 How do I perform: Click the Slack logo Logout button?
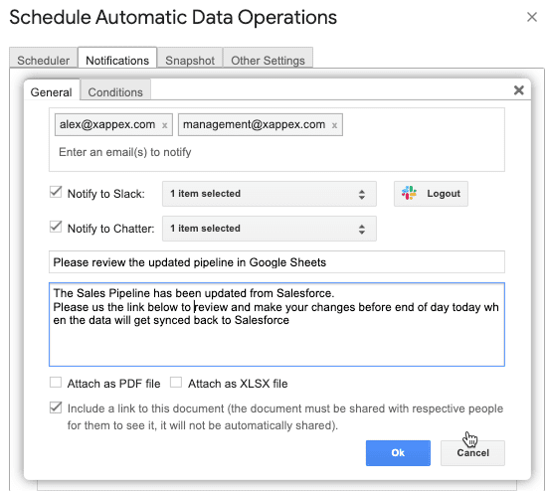(431, 194)
